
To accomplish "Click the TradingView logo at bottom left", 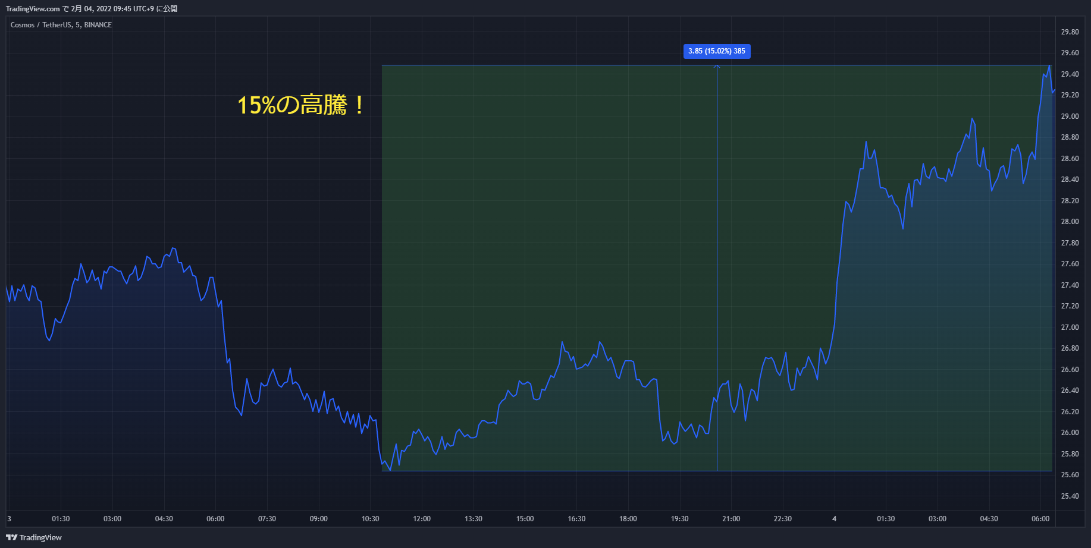I will pos(34,537).
